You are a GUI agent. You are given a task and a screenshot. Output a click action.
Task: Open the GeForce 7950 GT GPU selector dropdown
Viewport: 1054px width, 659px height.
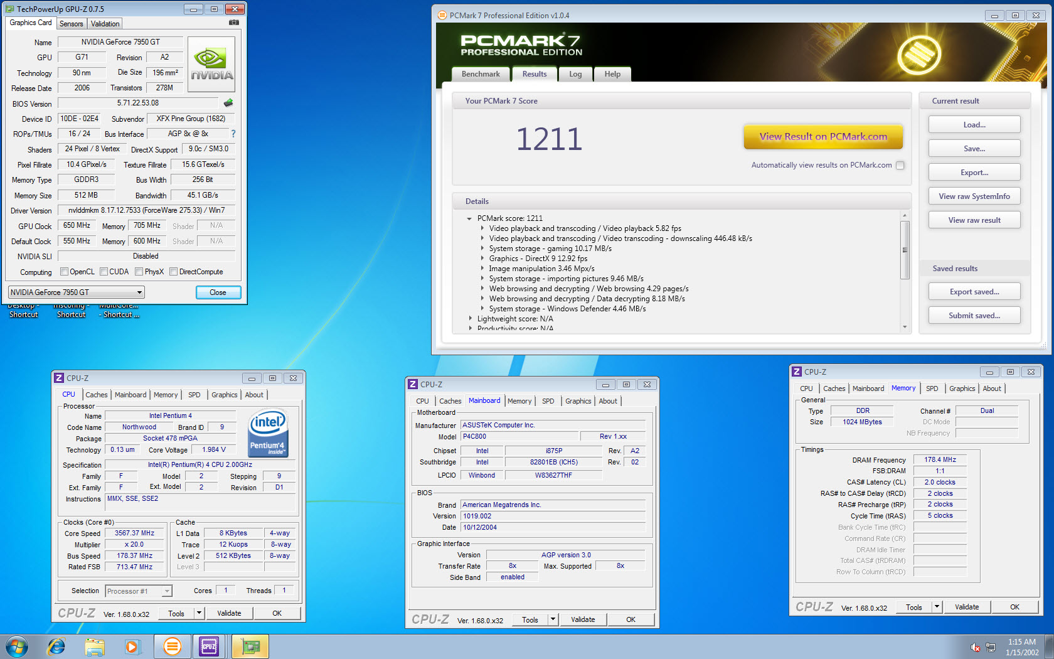pos(76,292)
